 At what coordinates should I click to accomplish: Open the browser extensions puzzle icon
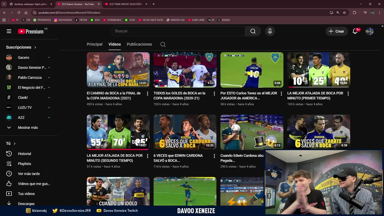(354, 13)
